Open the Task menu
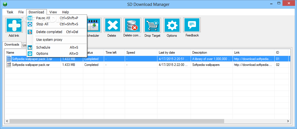The height and width of the screenshot is (129, 297). (10, 12)
